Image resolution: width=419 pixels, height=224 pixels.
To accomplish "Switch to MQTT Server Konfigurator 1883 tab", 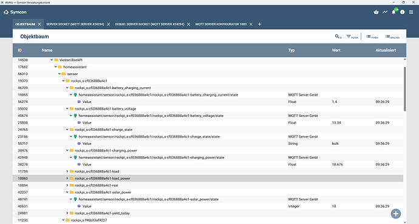I will (x=220, y=24).
